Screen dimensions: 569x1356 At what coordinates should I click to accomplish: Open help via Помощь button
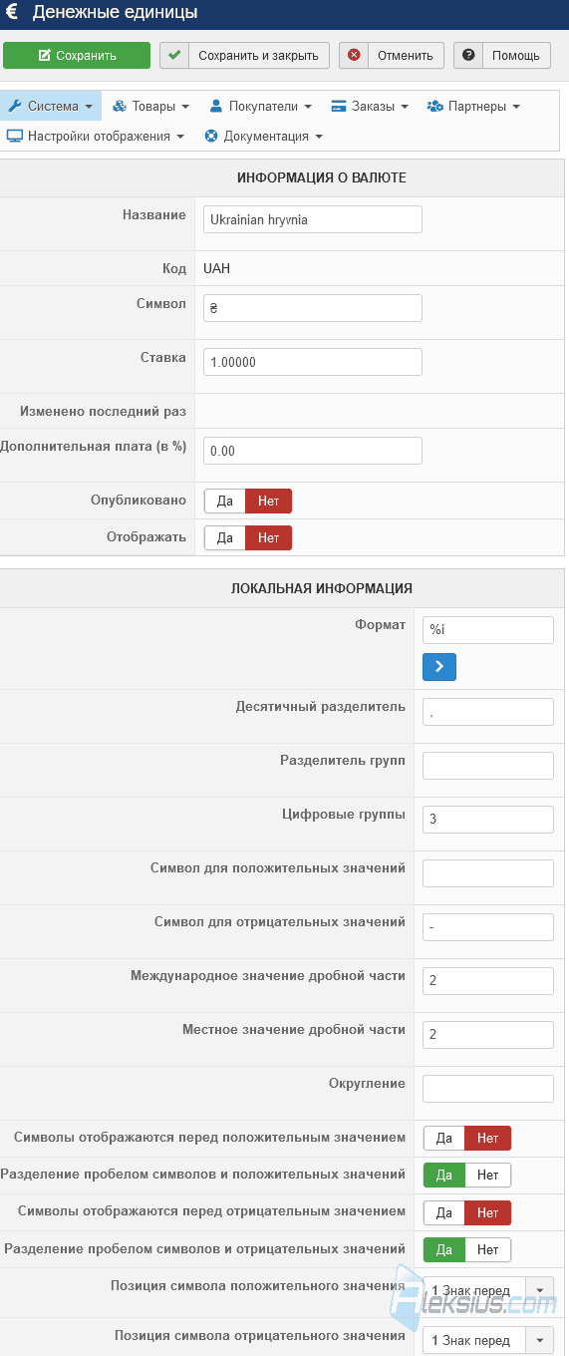click(x=502, y=55)
